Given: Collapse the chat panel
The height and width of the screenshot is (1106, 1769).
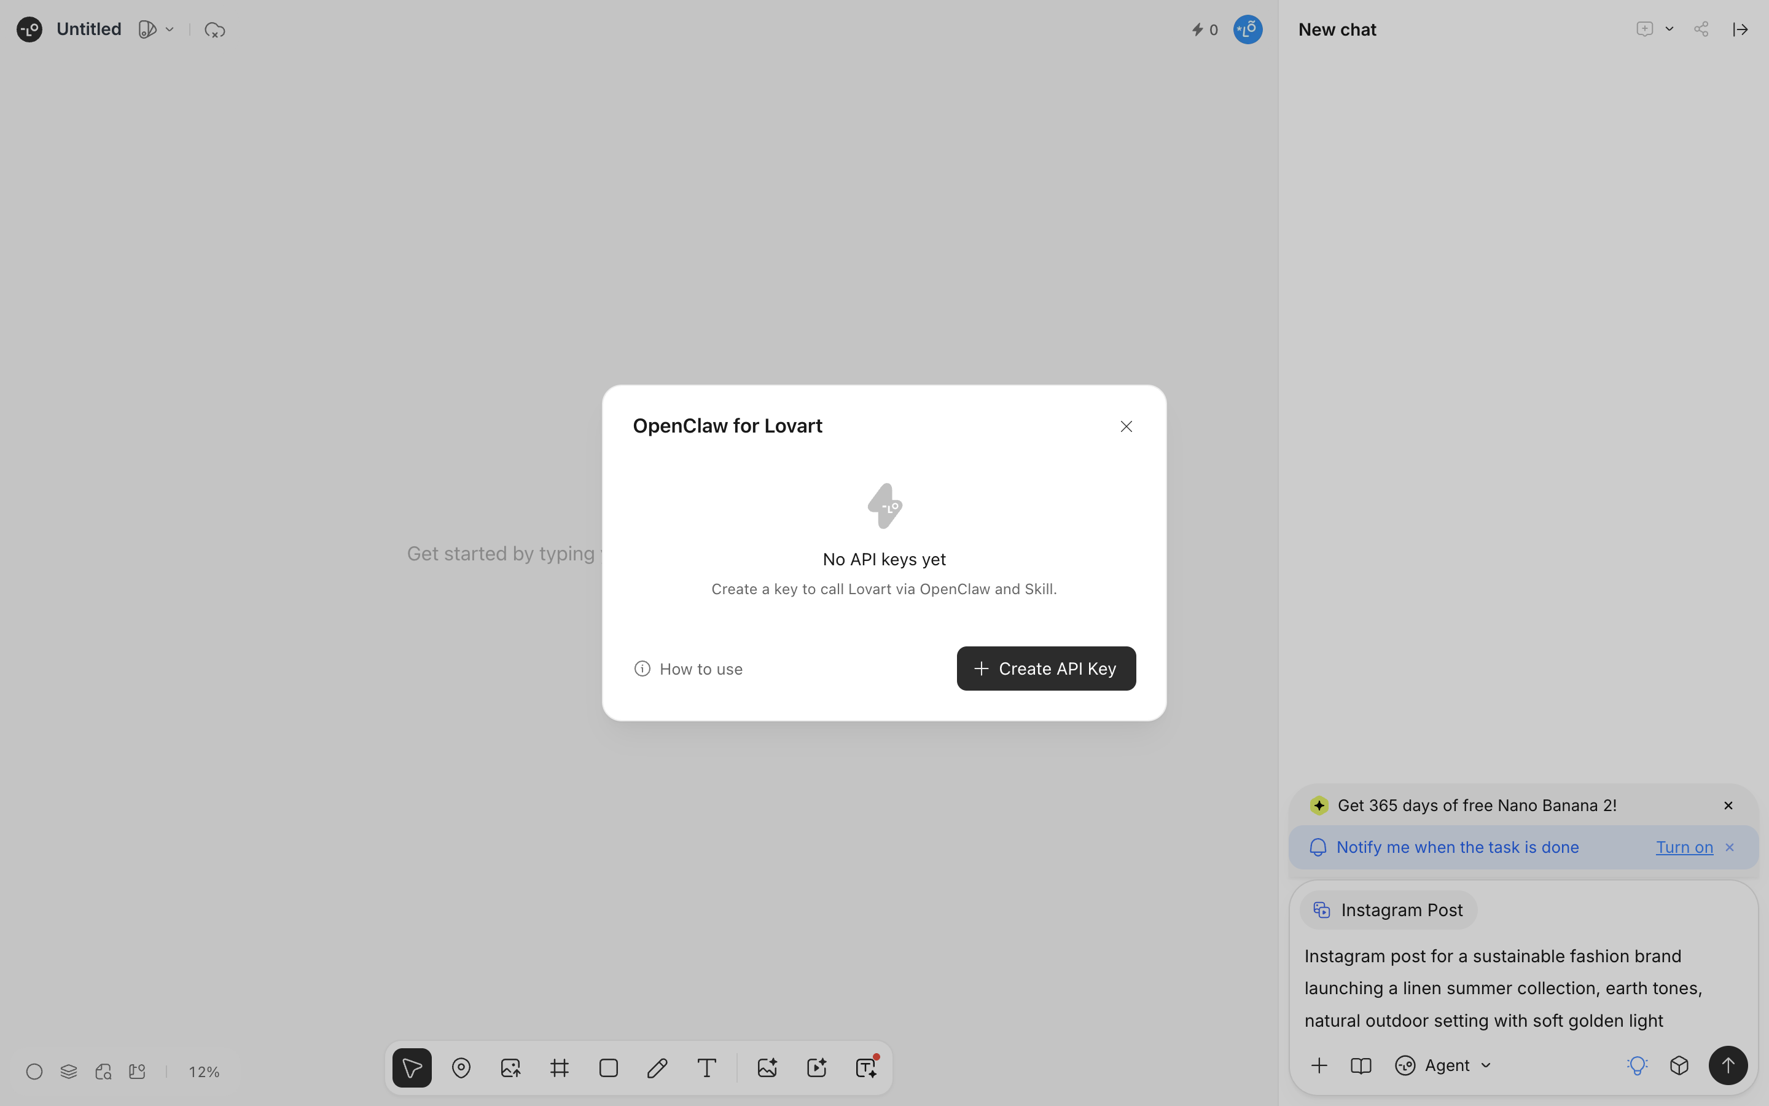Looking at the screenshot, I should click(1740, 29).
